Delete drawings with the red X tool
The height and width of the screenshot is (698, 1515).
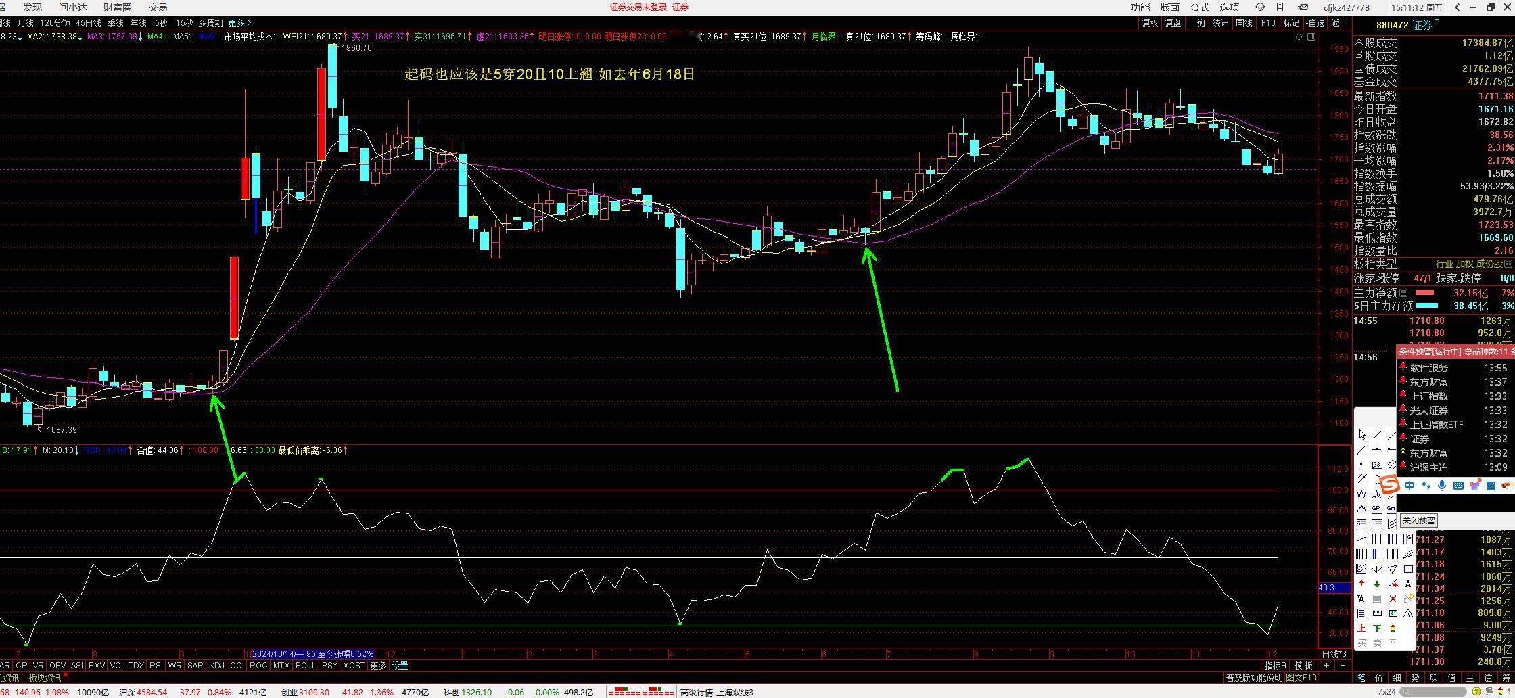[x=1393, y=599]
